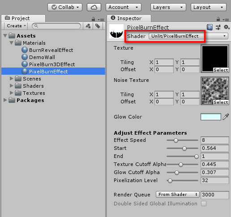Click Select on the Noise Texture slot
231x217 pixels.
221,102
